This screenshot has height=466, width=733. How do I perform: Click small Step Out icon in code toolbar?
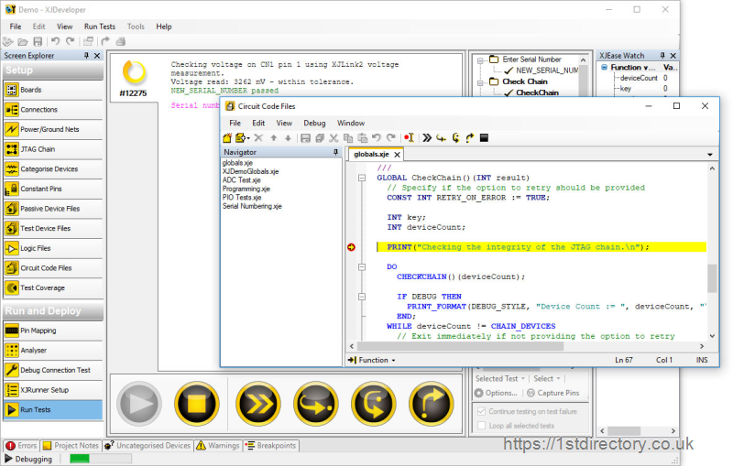[470, 137]
